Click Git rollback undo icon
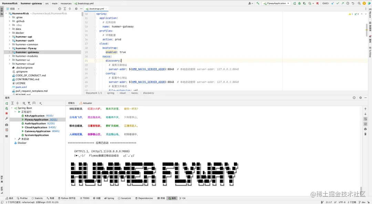The height and width of the screenshot is (204, 372). coord(353,3)
